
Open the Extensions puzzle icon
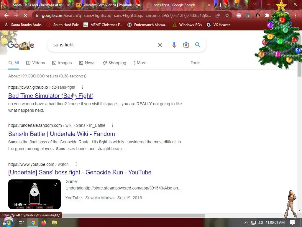click(267, 15)
